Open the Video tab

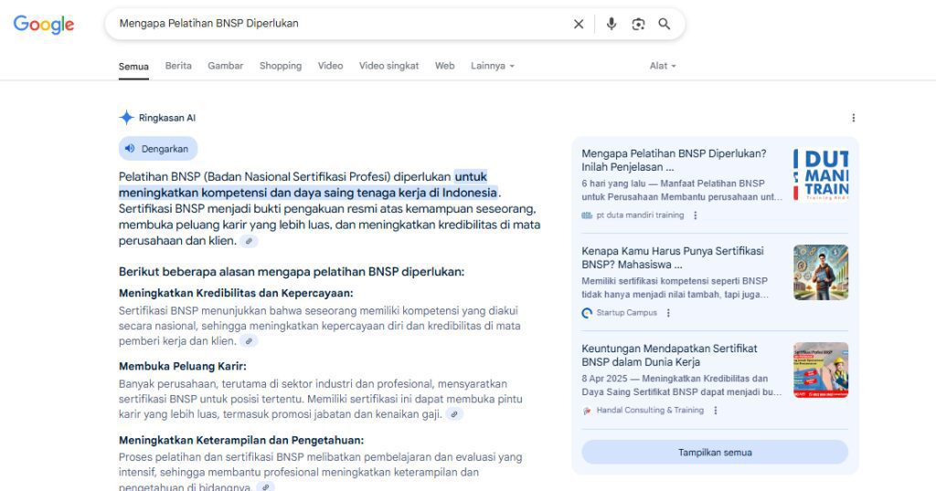click(x=330, y=66)
